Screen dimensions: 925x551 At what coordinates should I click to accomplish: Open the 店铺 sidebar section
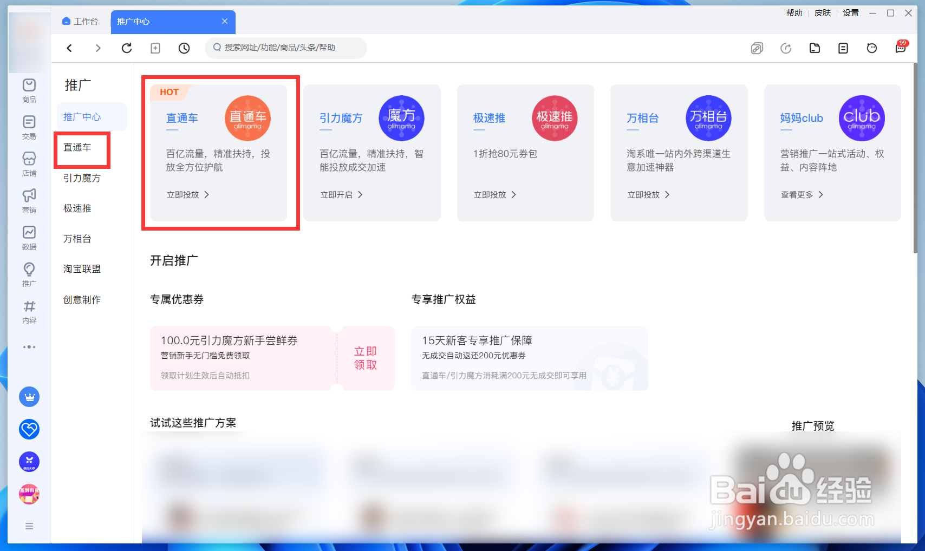[29, 164]
